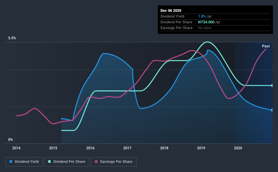Click the blue Dividend Yield legend dot
This screenshot has width=278, height=172.
pos(11,162)
